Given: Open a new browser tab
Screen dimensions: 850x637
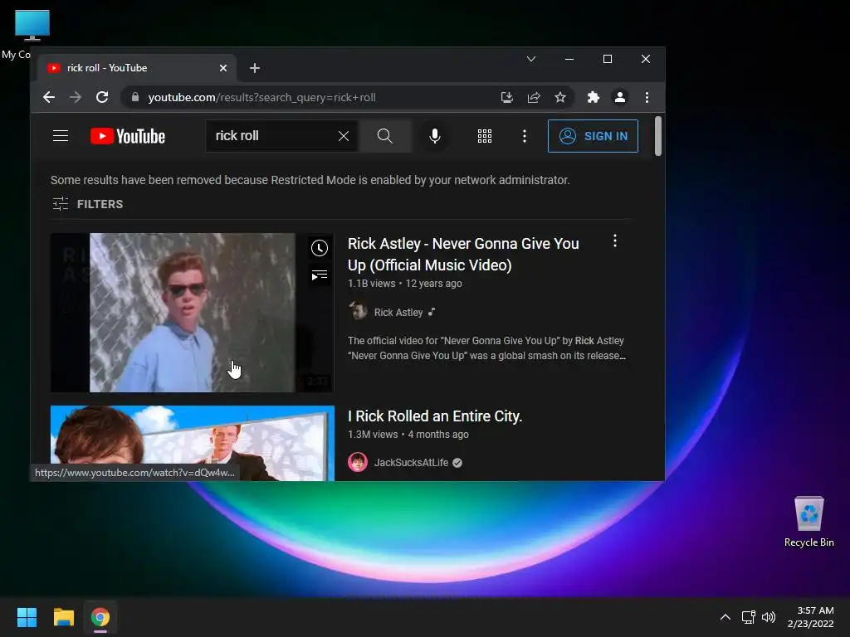Looking at the screenshot, I should click(255, 68).
